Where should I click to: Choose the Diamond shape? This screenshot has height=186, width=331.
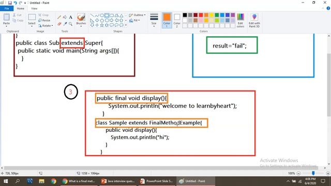[x=97, y=21]
